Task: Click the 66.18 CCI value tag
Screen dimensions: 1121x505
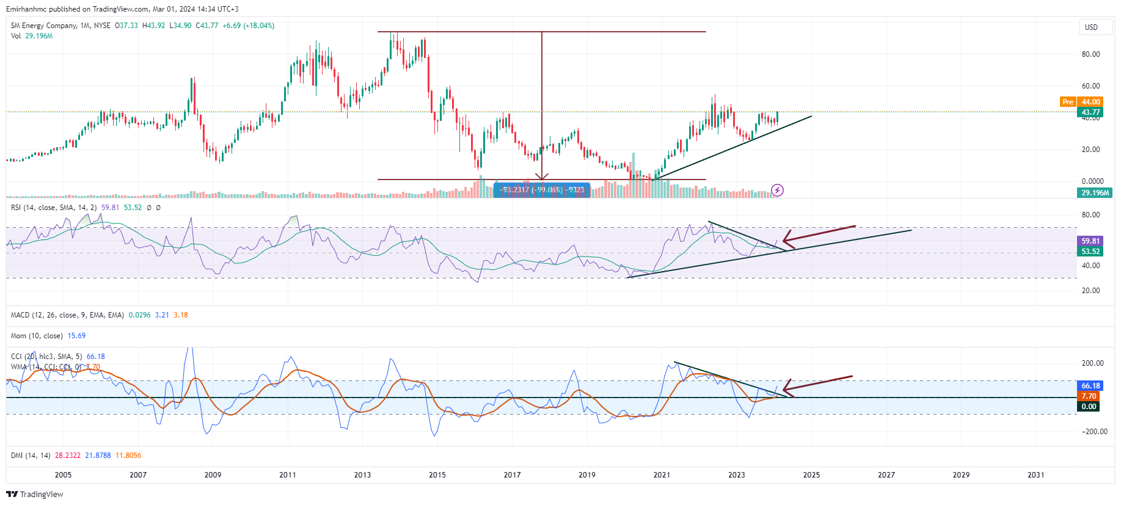Action: pyautogui.click(x=1090, y=386)
